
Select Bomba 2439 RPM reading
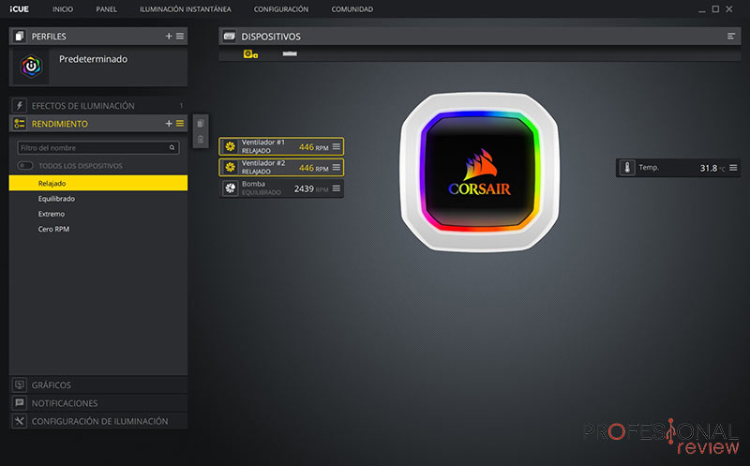(x=311, y=189)
